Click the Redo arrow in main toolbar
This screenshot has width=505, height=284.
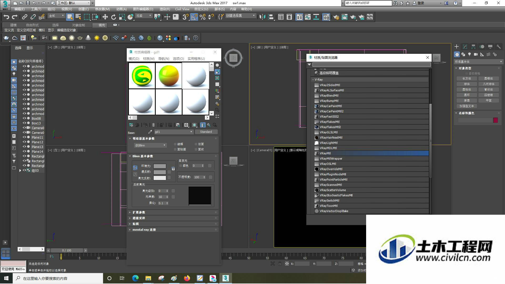[x=15, y=17]
